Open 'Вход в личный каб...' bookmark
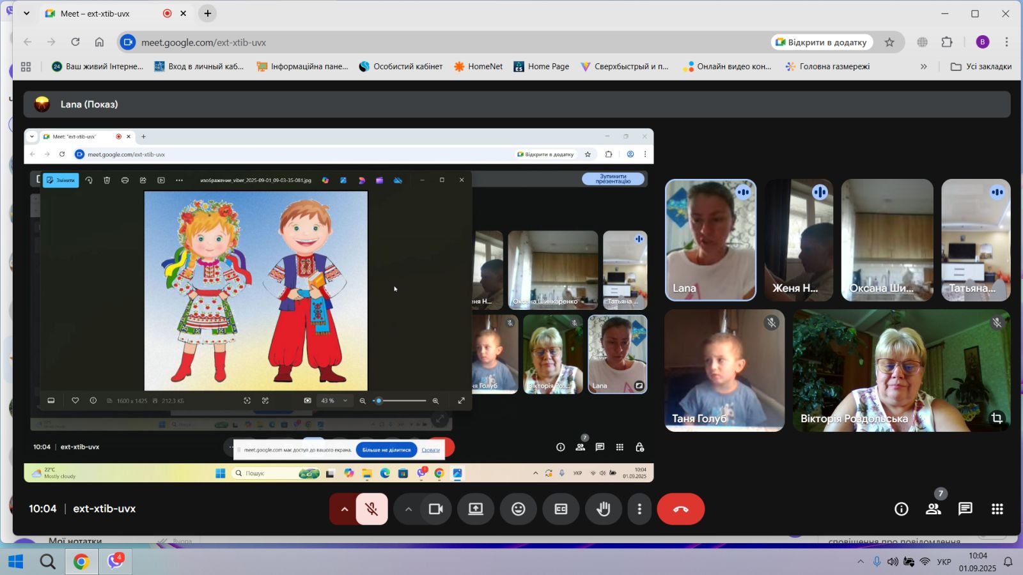 point(199,66)
